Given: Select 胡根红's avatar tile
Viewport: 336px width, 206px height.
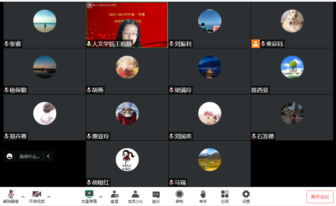Looking at the screenshot, I should [127, 164].
